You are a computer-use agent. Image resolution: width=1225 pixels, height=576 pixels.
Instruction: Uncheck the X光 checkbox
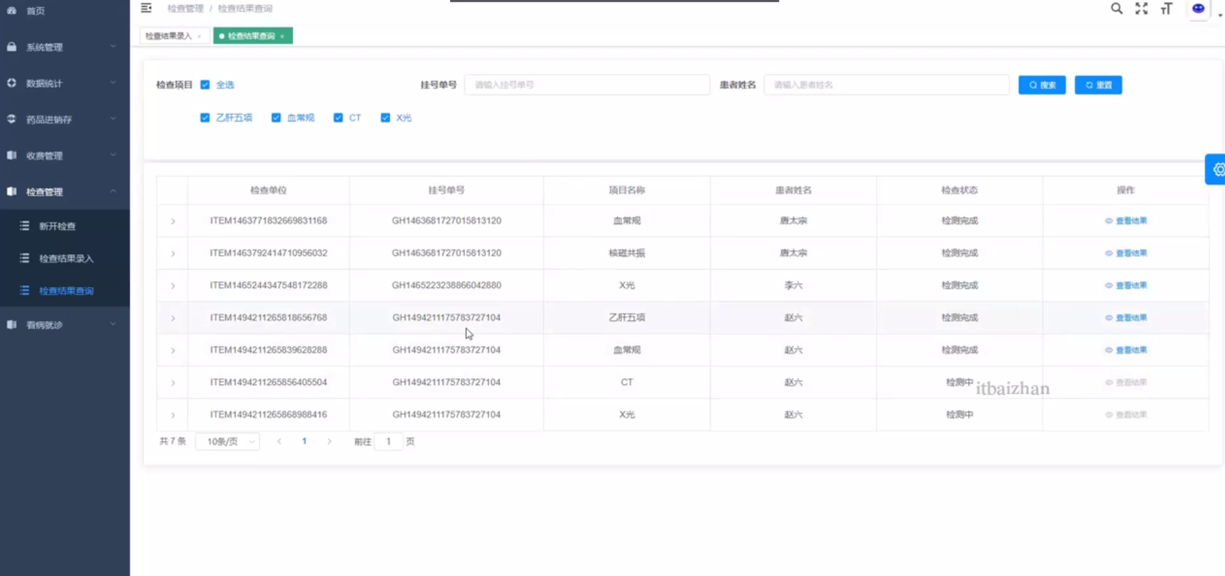coord(385,118)
